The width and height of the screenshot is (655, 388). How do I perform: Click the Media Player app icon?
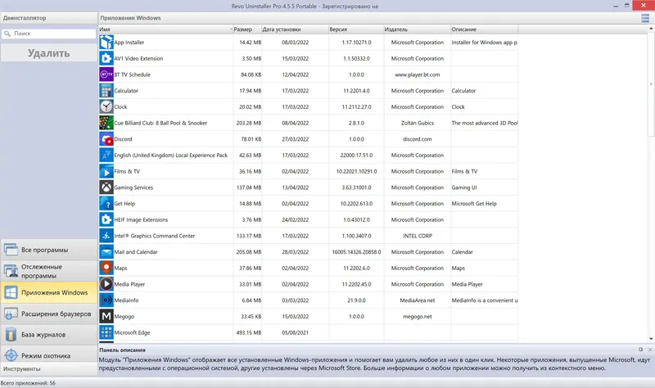[x=106, y=284]
